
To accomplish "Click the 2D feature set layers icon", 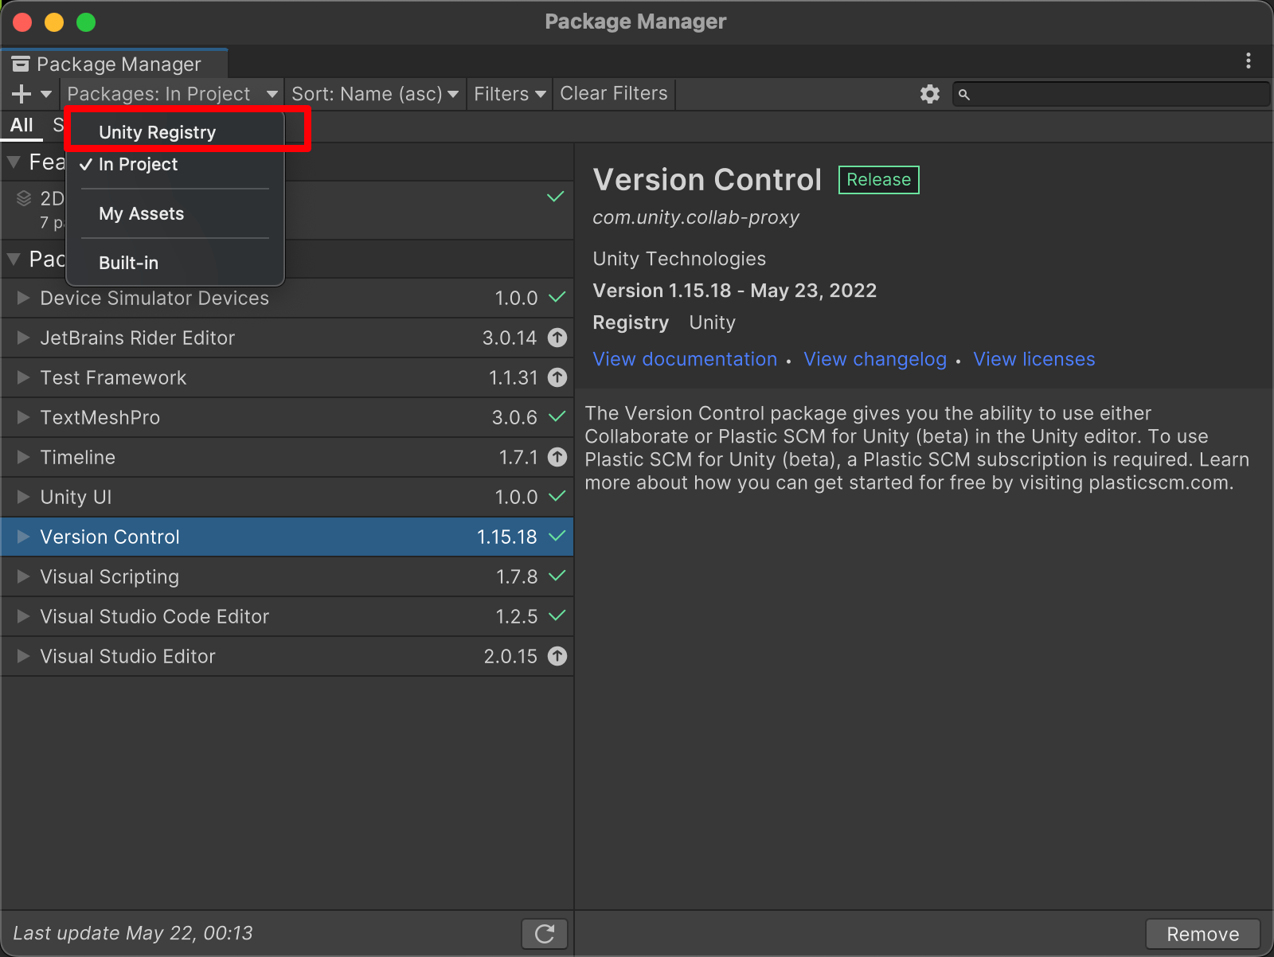I will pyautogui.click(x=24, y=198).
